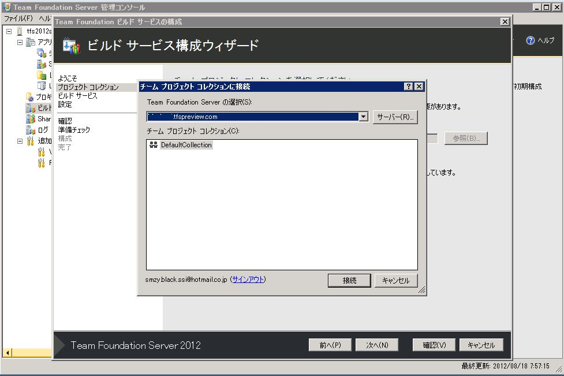Click the tree pane's left scroll arrow
564x376 pixels.
(x=7, y=353)
